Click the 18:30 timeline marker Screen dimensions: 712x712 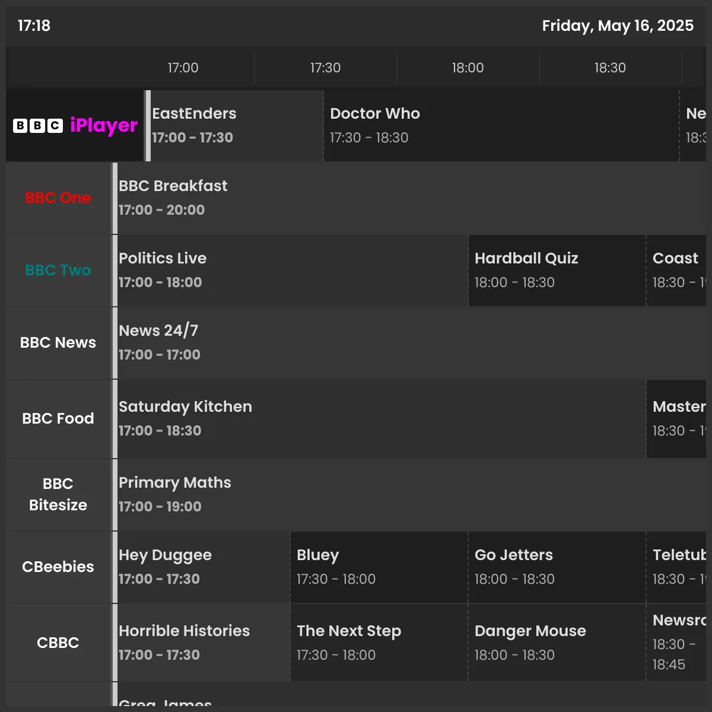pos(610,68)
